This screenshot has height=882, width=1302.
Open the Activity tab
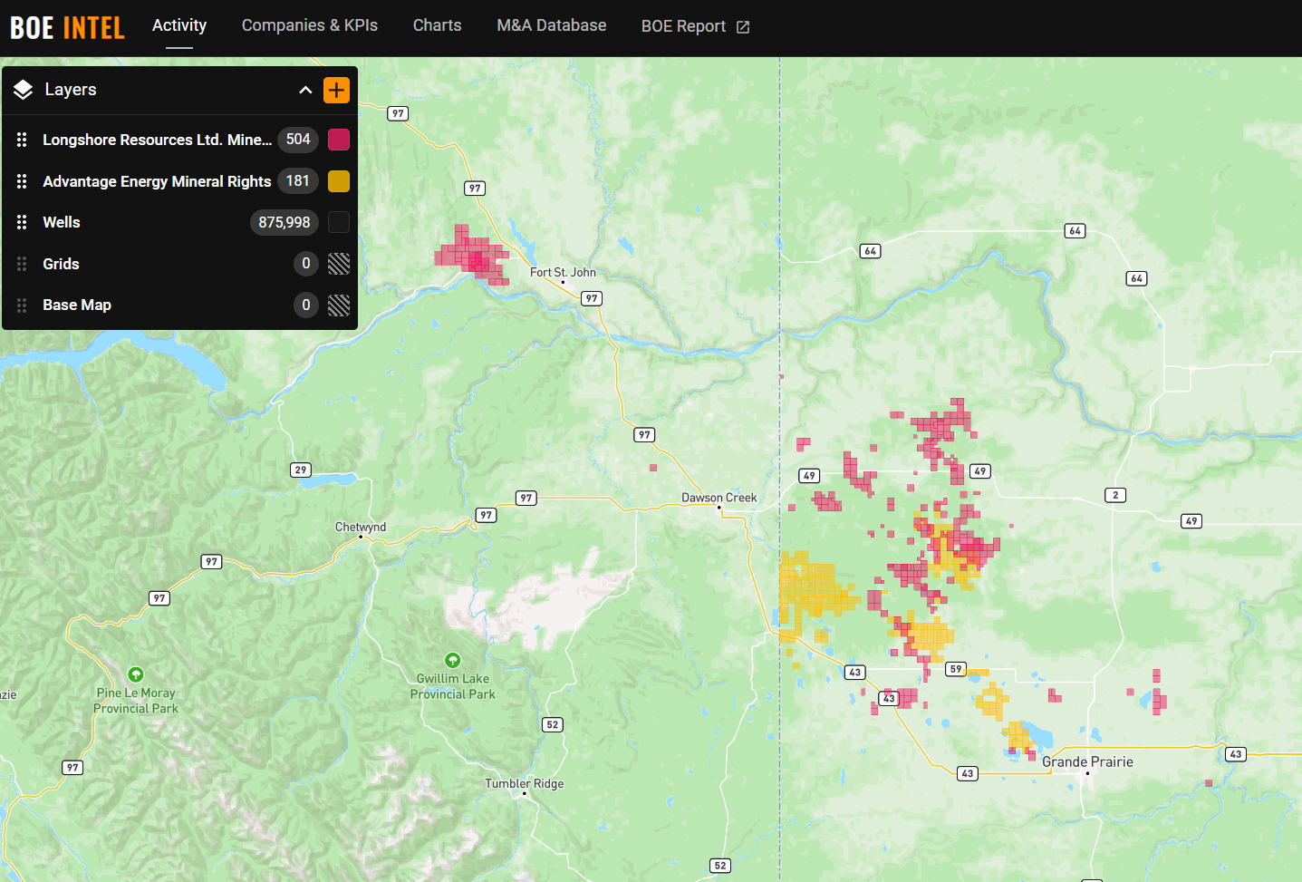179,25
